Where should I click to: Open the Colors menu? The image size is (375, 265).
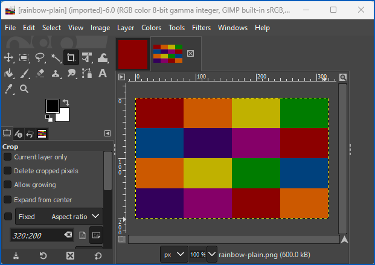(x=151, y=28)
